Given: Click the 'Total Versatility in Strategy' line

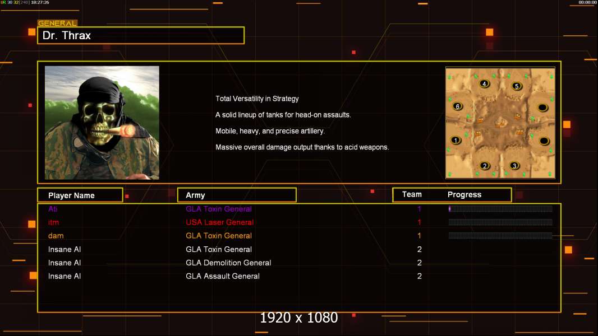Looking at the screenshot, I should (x=257, y=99).
